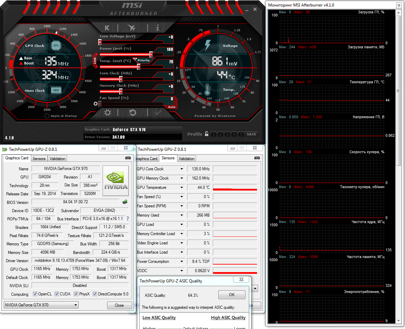The height and width of the screenshot is (329, 405).
Task: Click the Power Limit slider handle
Action: click(151, 54)
